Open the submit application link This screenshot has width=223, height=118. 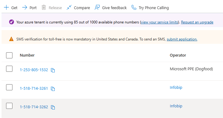coord(182,39)
